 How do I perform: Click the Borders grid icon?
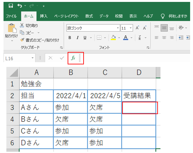coord(99,38)
